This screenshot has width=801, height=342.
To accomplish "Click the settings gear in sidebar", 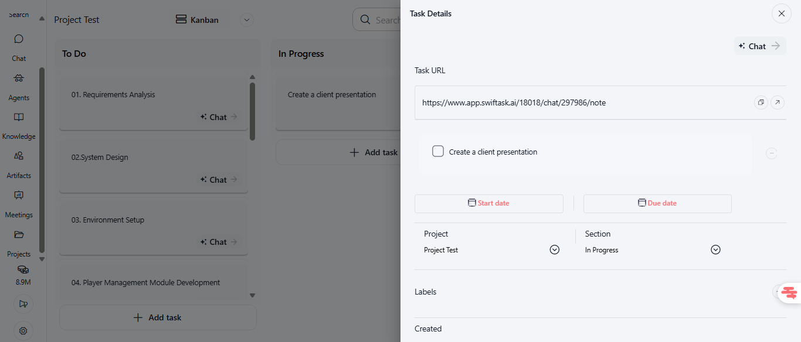I will [23, 331].
